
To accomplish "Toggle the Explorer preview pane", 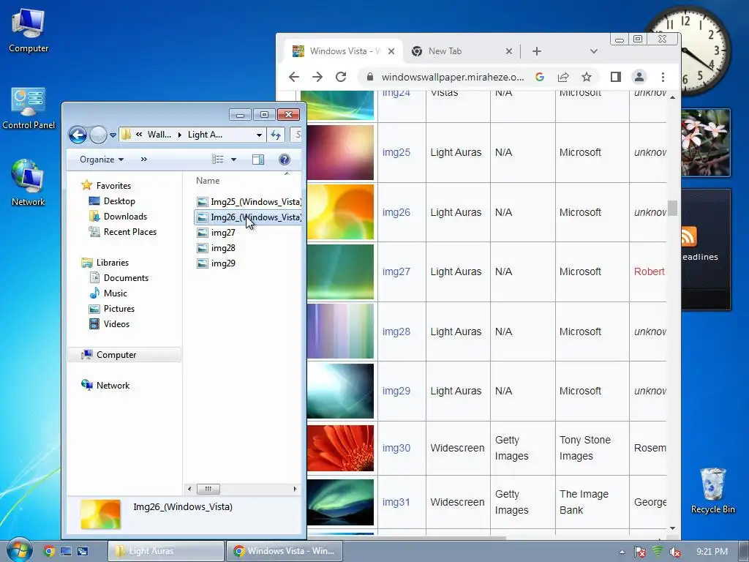I will pos(258,159).
